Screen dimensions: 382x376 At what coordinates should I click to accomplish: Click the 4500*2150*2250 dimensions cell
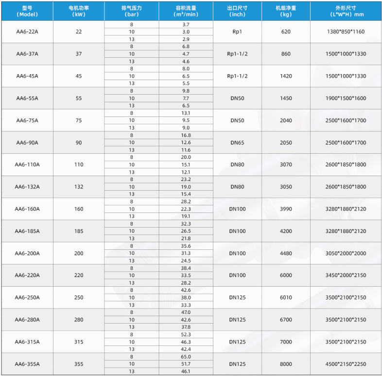coord(346,364)
